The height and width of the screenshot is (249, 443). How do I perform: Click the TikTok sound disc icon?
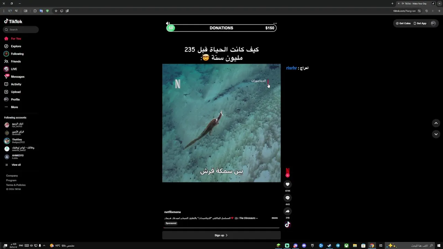click(x=287, y=225)
